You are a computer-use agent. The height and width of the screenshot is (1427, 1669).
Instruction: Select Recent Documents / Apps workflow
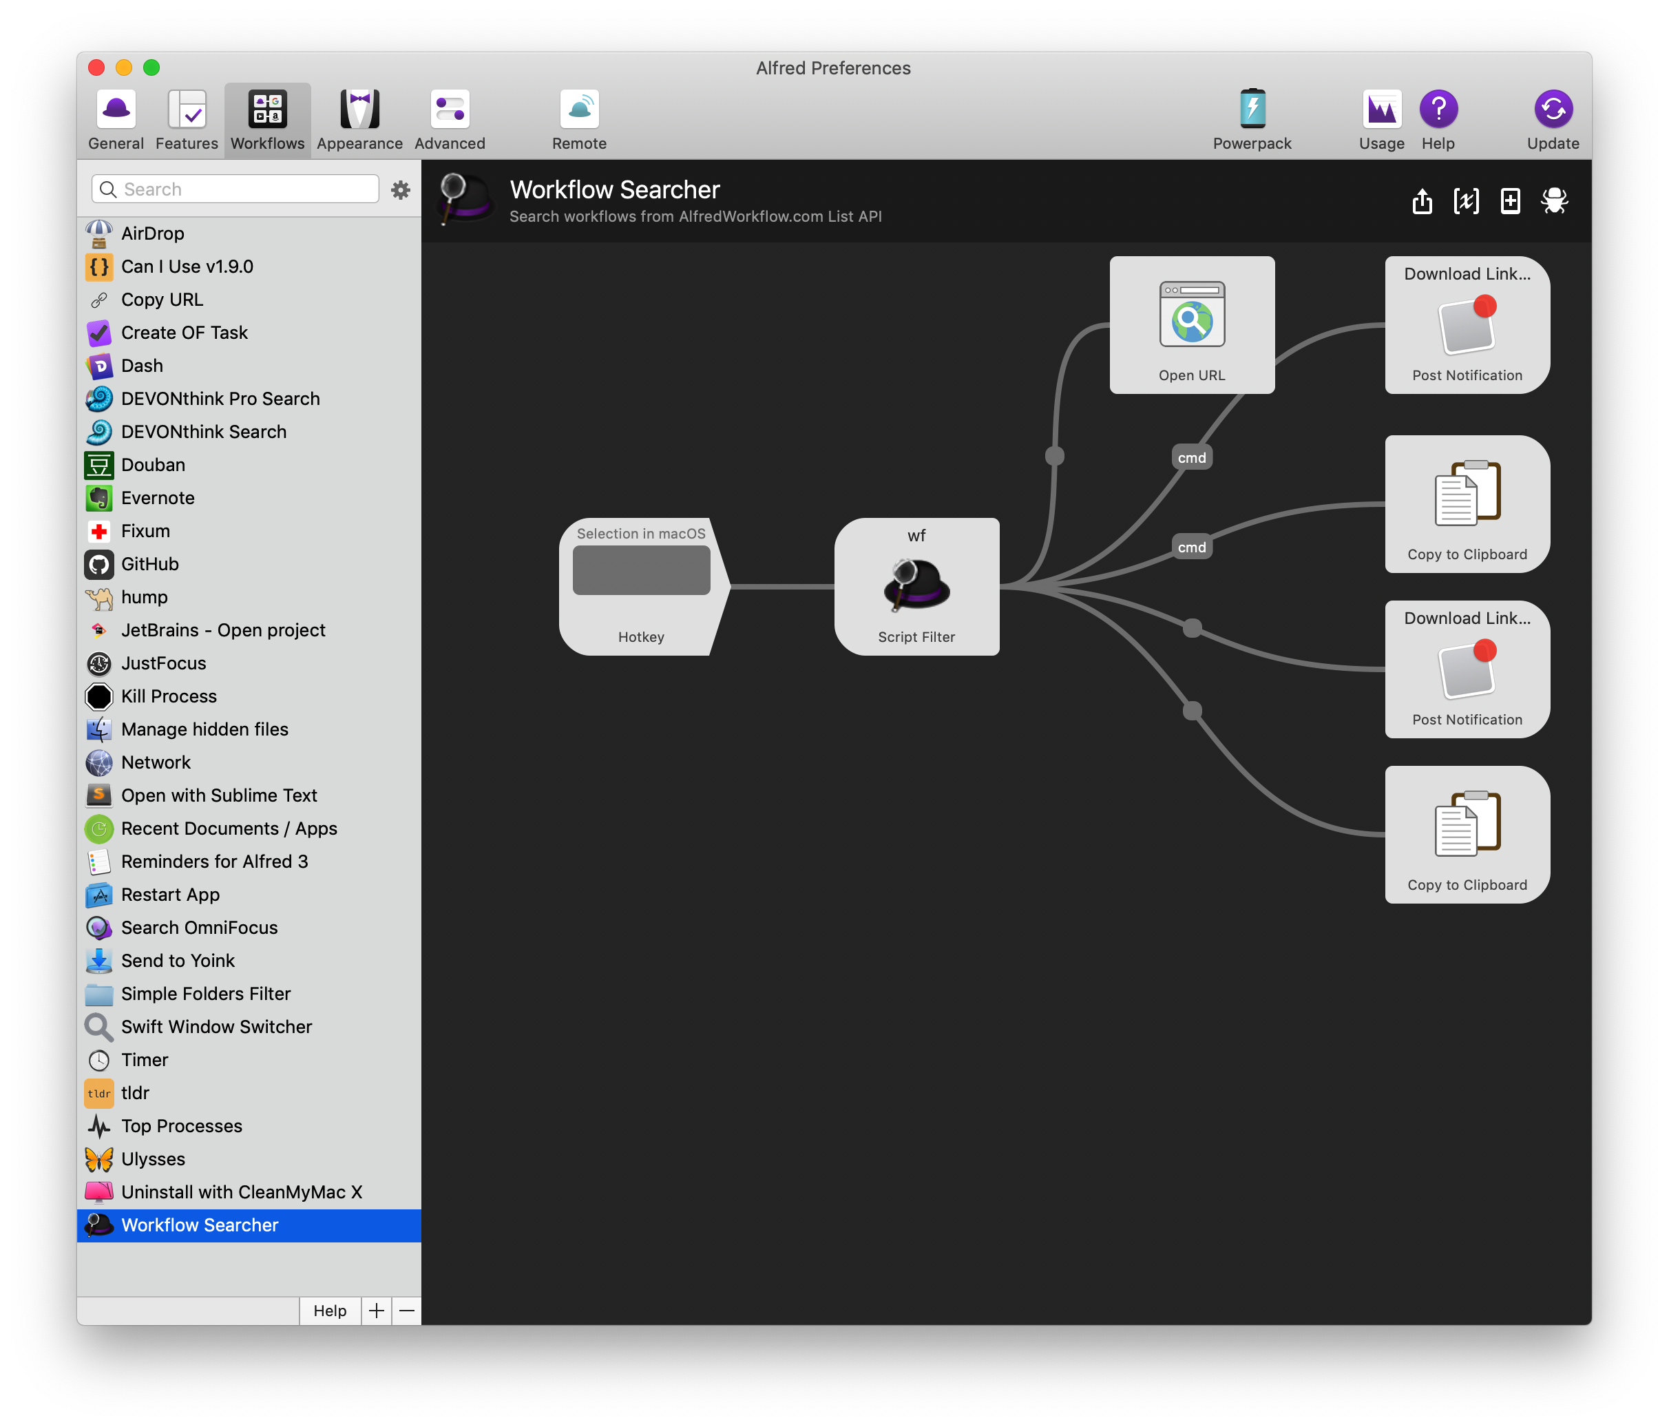pyautogui.click(x=249, y=828)
